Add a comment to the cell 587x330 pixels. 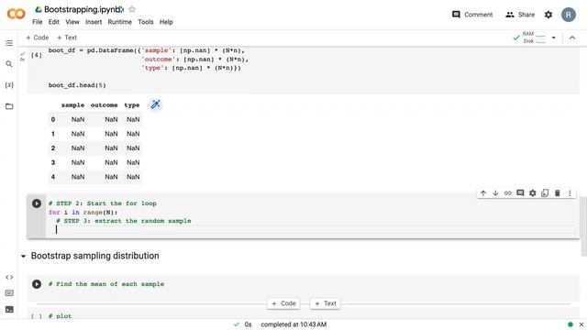(x=520, y=193)
